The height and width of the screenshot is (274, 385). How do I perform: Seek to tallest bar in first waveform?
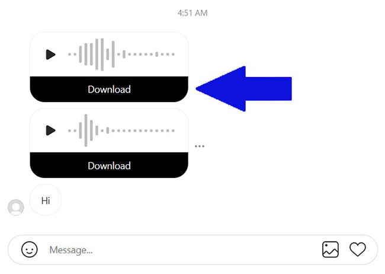[102, 55]
